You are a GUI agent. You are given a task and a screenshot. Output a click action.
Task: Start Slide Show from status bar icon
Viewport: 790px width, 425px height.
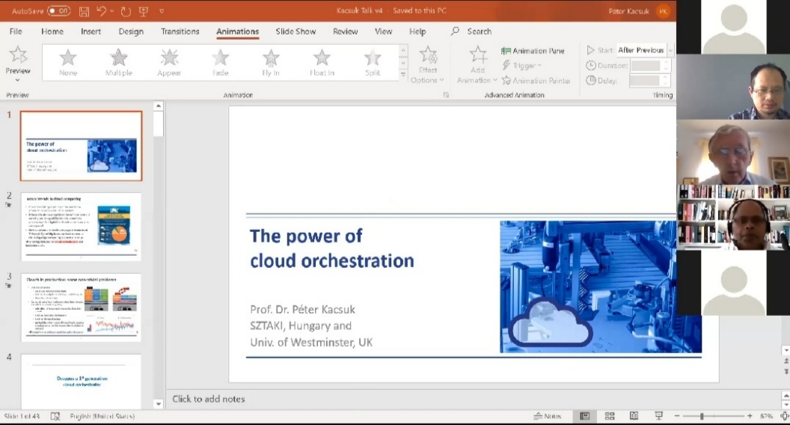coord(658,416)
